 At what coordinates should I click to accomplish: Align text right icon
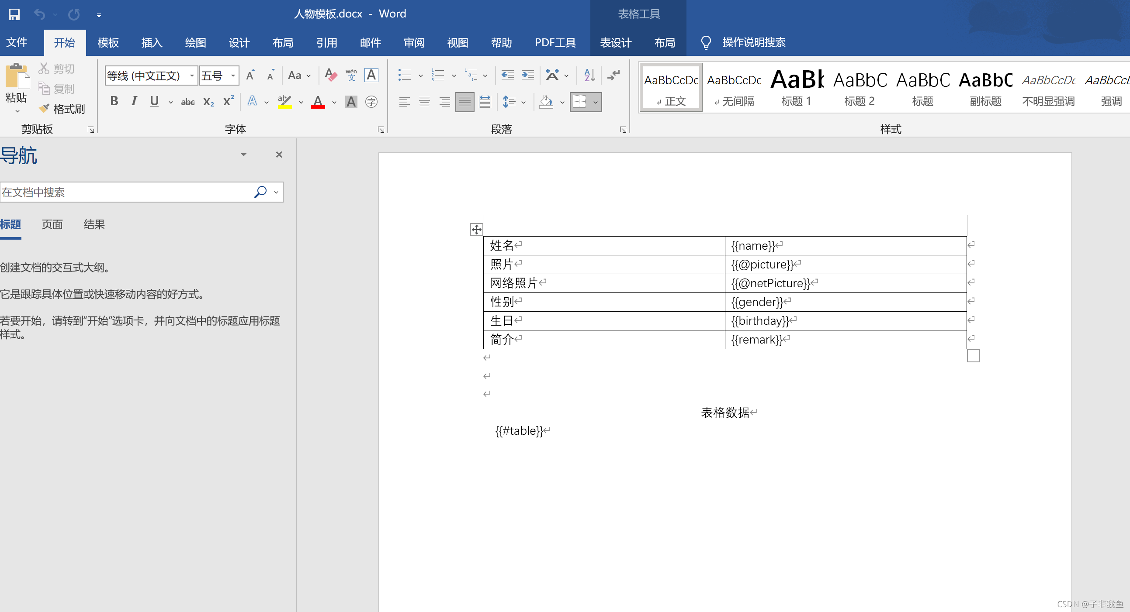[444, 102]
